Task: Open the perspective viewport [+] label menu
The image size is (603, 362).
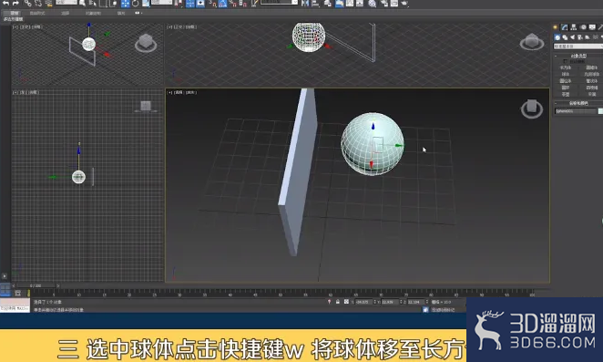Action: click(x=170, y=92)
